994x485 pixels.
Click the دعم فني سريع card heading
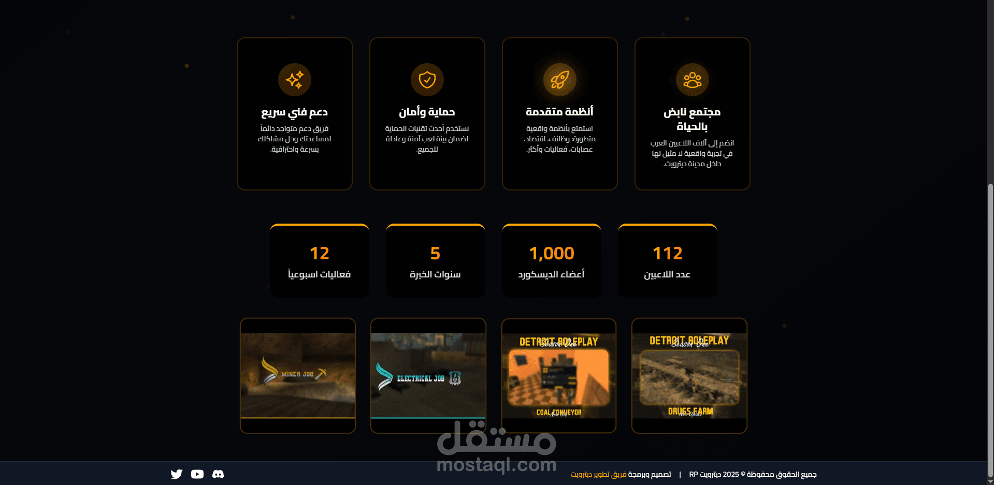295,112
